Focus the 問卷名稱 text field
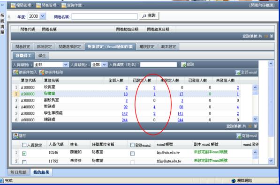Viewport: 280px width, 185px height. point(105,16)
